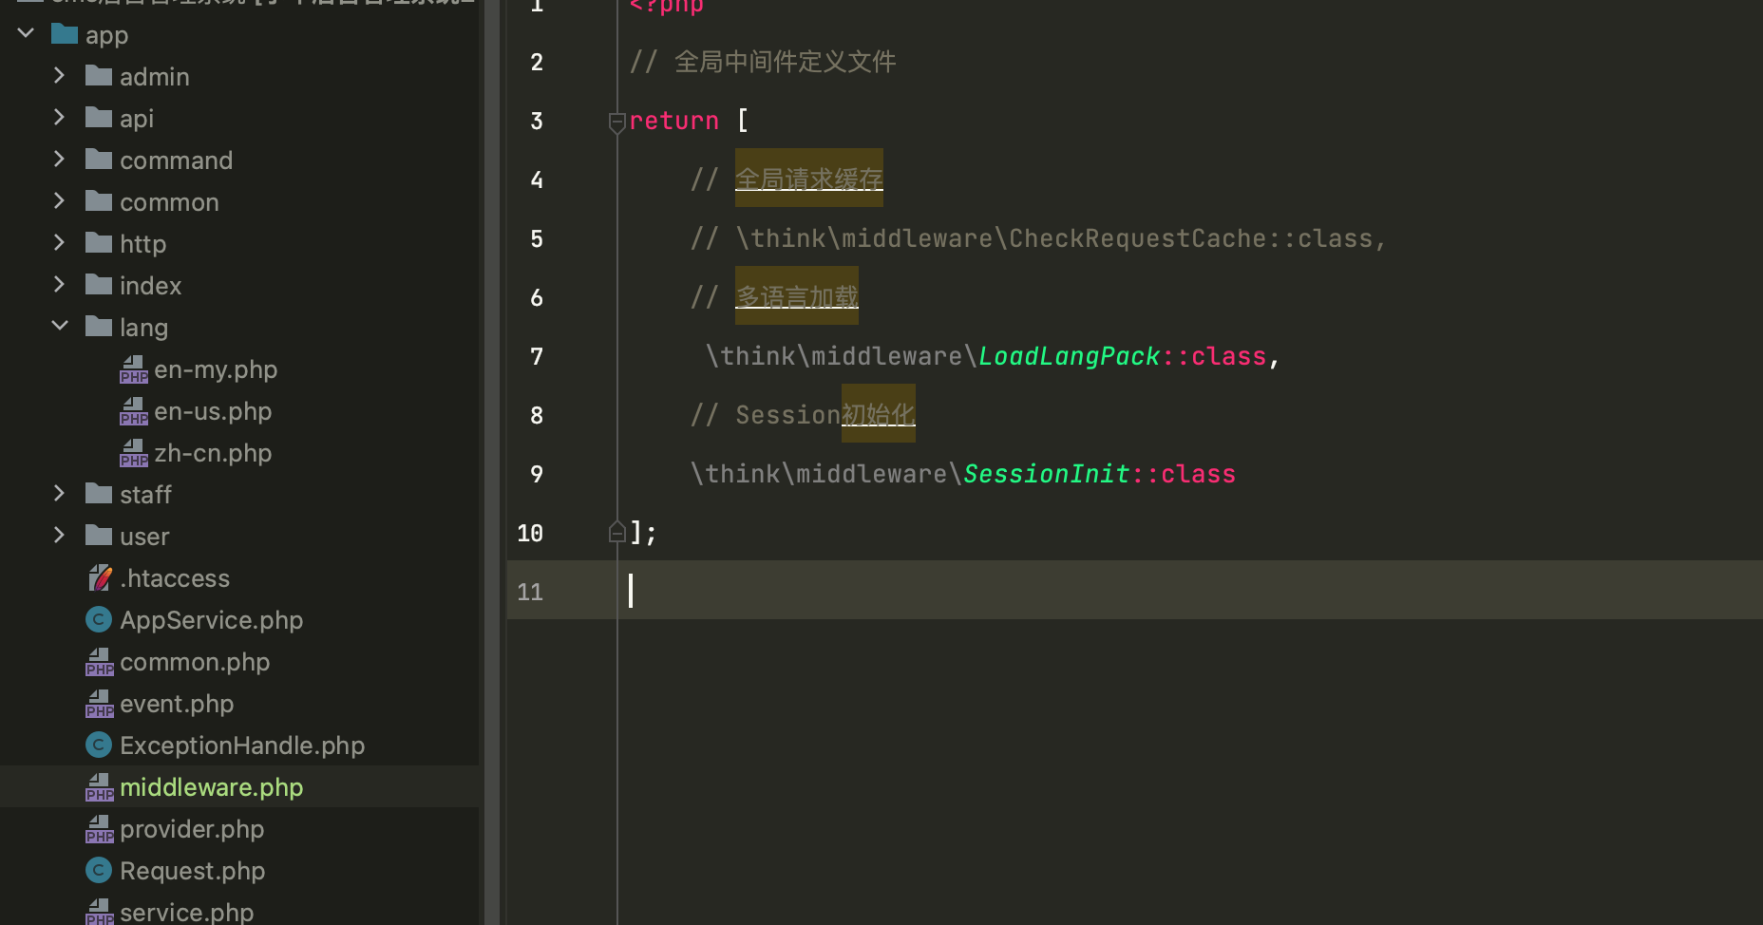This screenshot has width=1763, height=925.
Task: Place cursor on LoadLangPack class name
Action: pos(1070,356)
